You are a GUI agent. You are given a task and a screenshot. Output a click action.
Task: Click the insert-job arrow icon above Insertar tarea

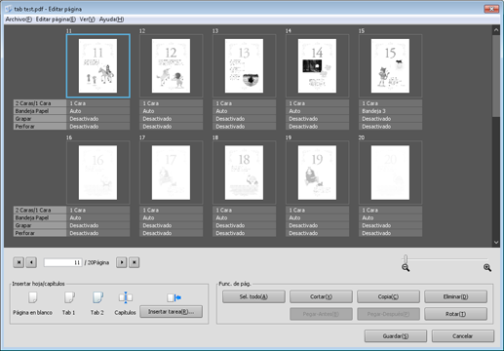pyautogui.click(x=174, y=297)
